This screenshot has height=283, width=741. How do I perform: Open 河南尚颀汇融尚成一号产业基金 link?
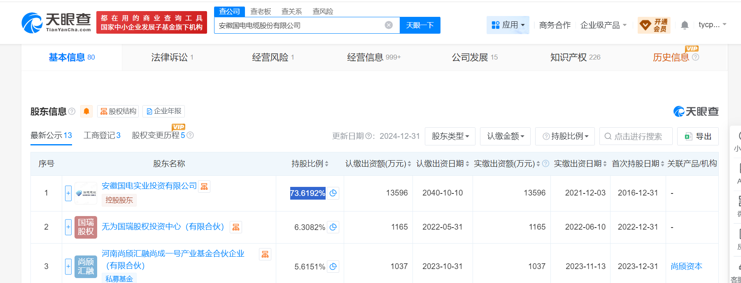173,260
